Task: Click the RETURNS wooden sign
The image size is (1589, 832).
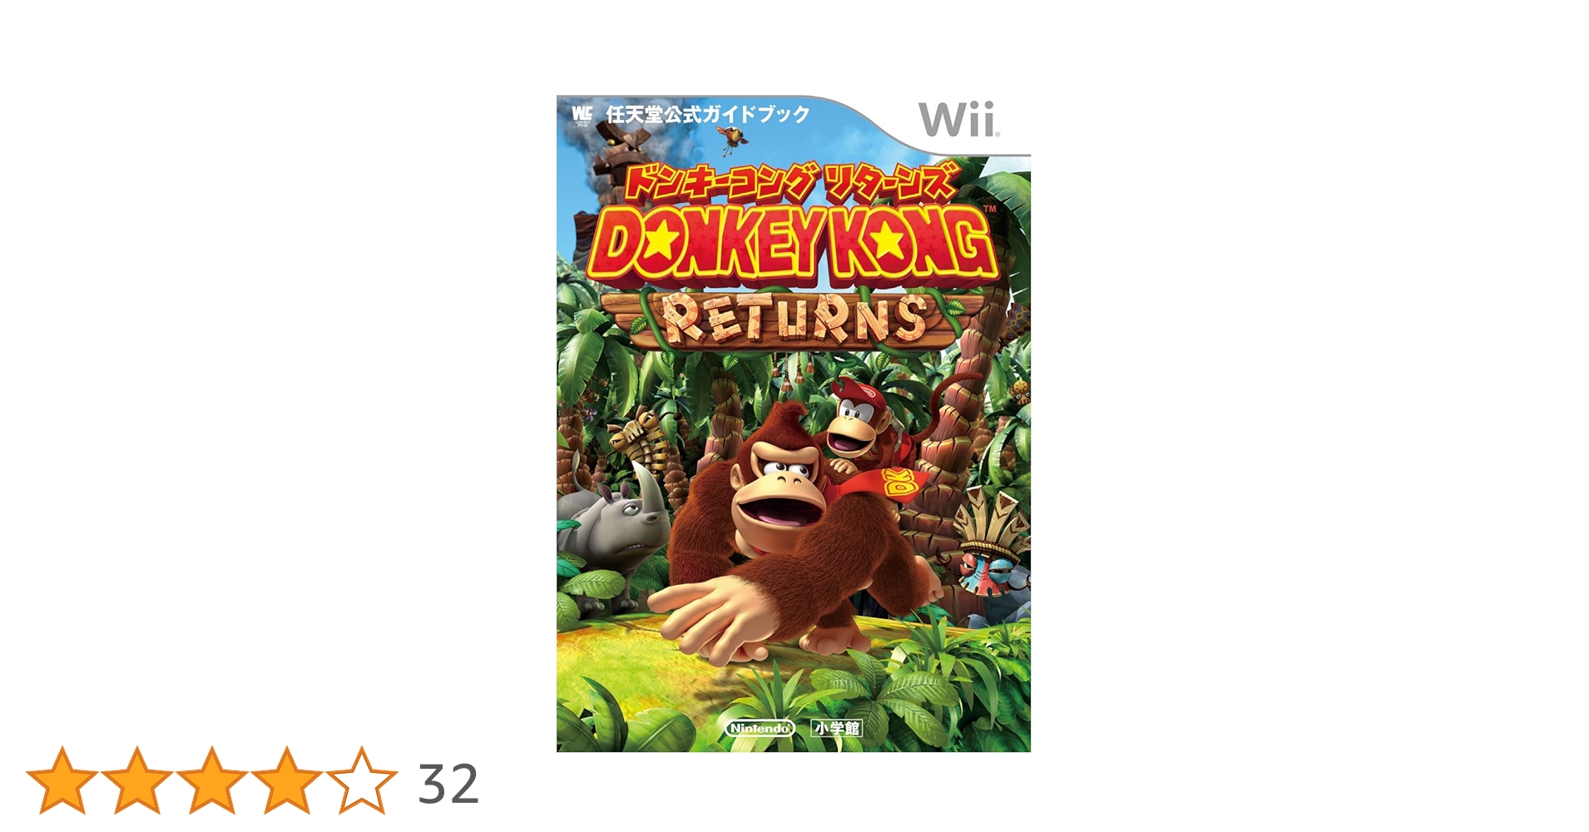Action: click(x=793, y=319)
